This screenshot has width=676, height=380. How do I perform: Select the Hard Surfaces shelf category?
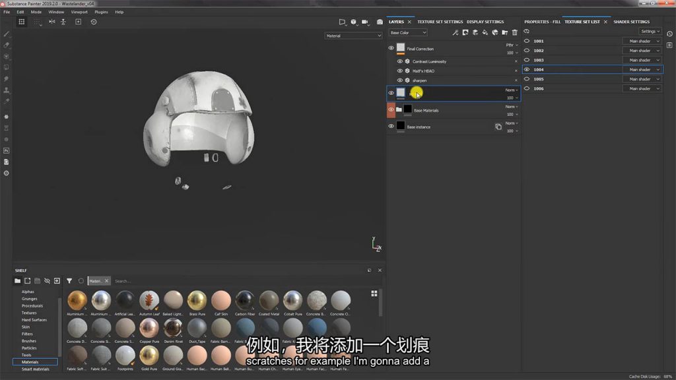(x=34, y=320)
